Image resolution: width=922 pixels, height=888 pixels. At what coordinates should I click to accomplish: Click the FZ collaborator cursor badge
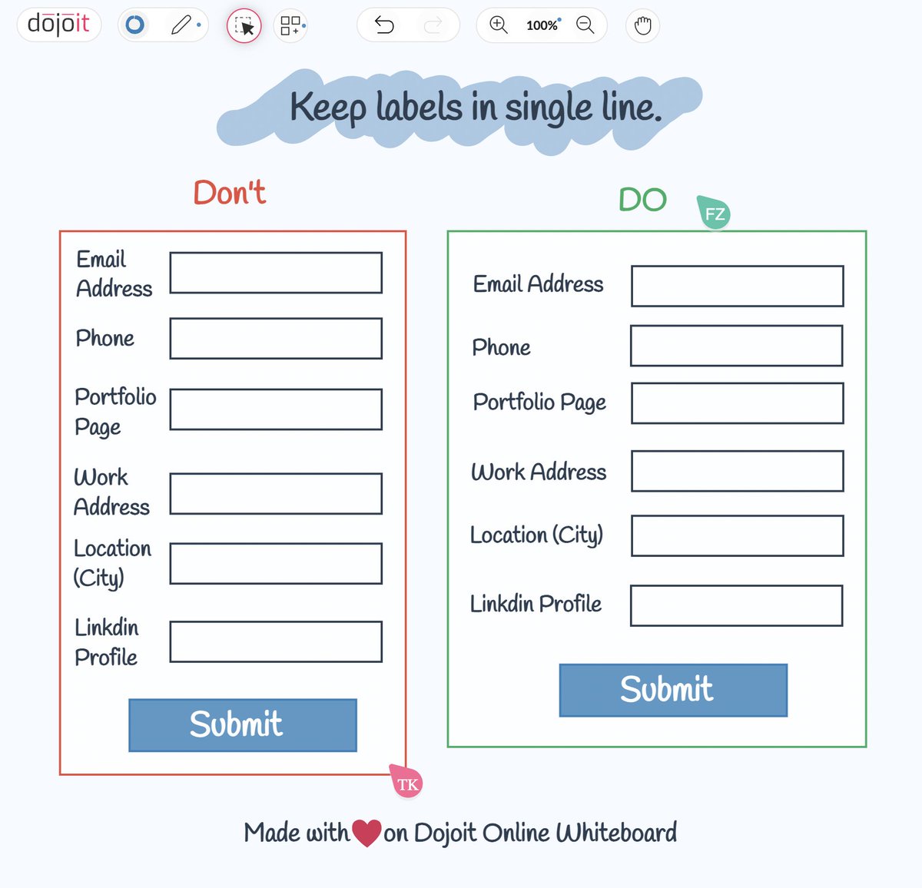coord(713,212)
